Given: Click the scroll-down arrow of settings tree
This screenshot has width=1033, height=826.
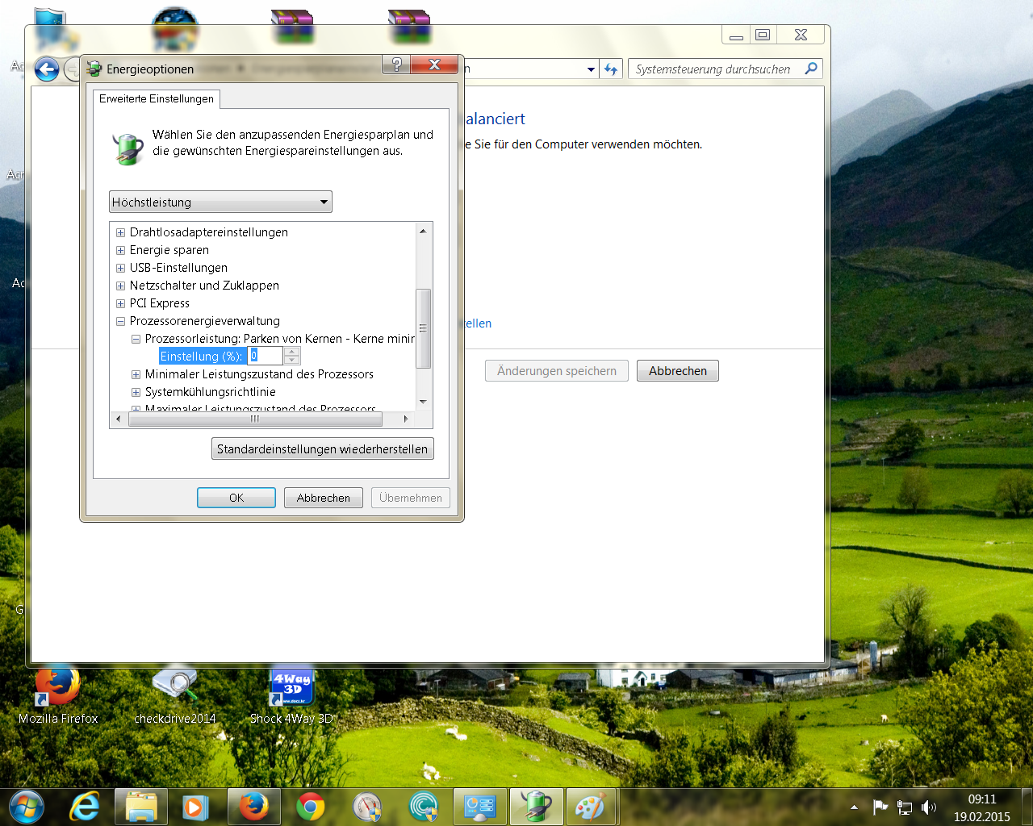Looking at the screenshot, I should point(423,402).
